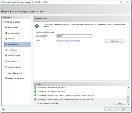Click the Results scrollbar down arrow

click(128, 104)
